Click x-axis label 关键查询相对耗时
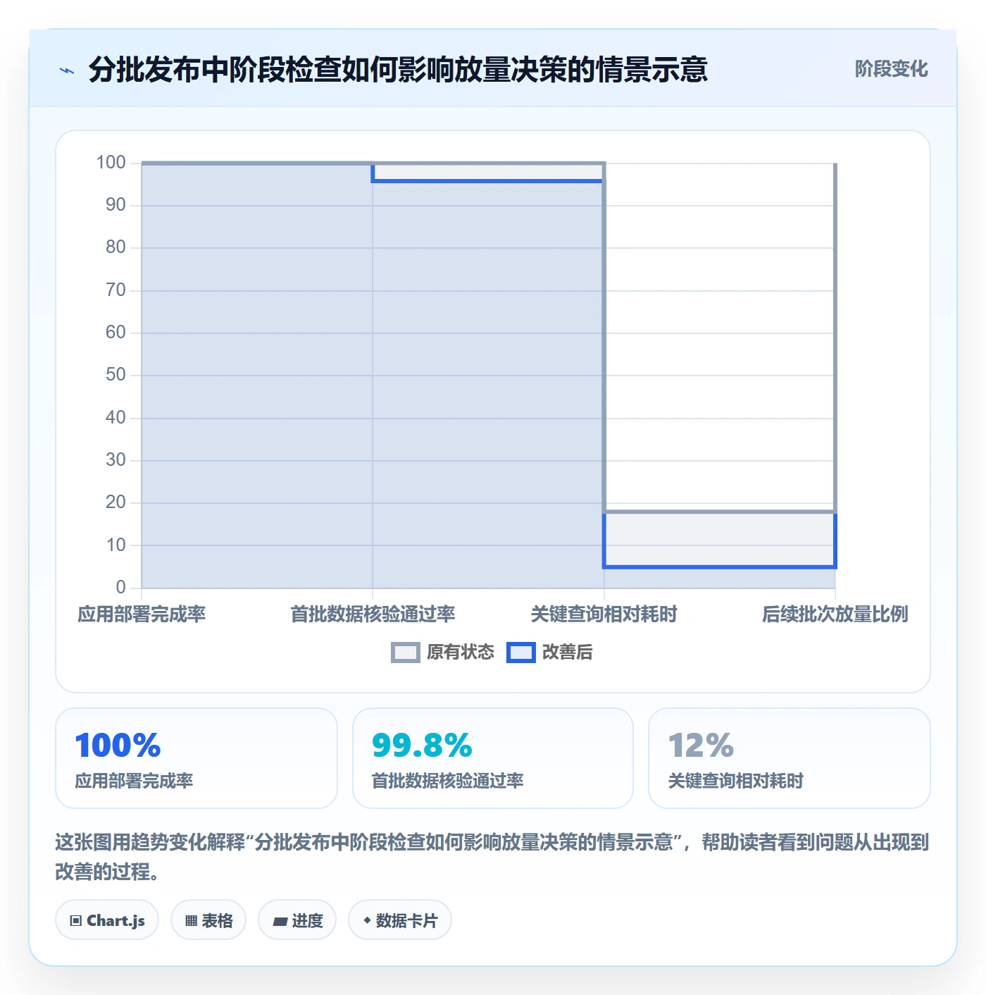Screen dimensions: 986x995 pos(604,614)
